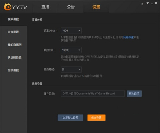Image resolution: width=160 pixels, height=133 pixels.
Task: Open the 码率(kbps) dropdown showing 1000
Action: pyautogui.click(x=71, y=31)
